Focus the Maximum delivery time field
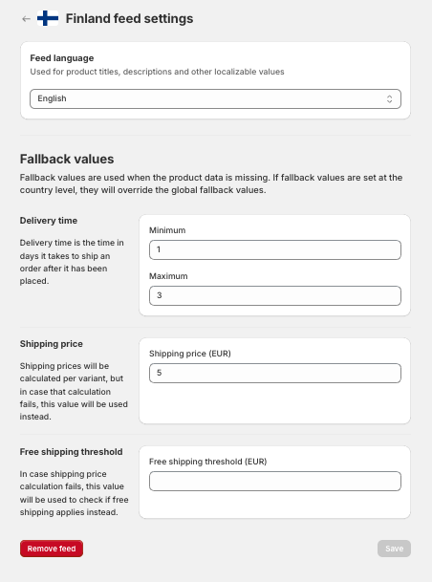Image resolution: width=432 pixels, height=582 pixels. (x=275, y=296)
